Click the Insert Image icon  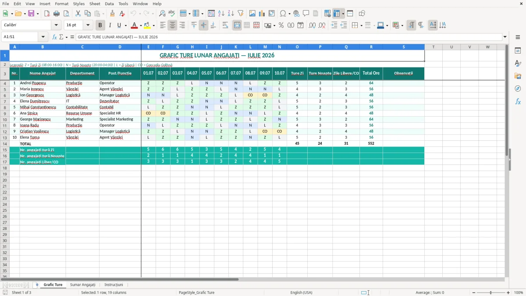(252, 14)
